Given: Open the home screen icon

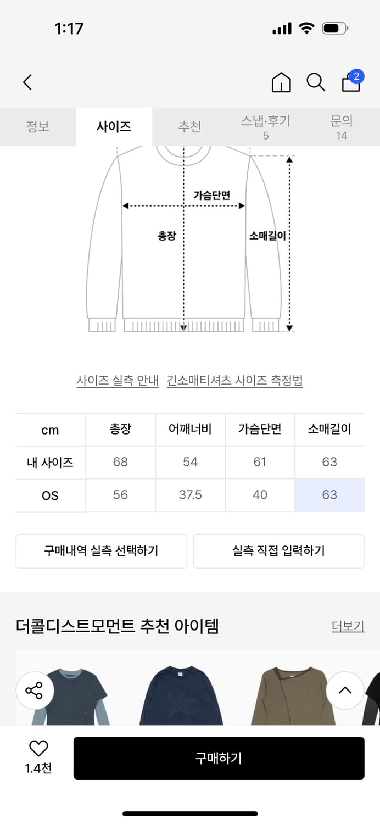Looking at the screenshot, I should click(281, 82).
